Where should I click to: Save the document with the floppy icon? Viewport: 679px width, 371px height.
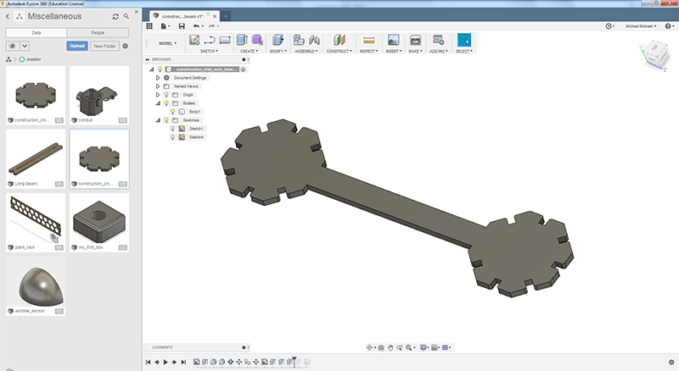click(x=182, y=26)
